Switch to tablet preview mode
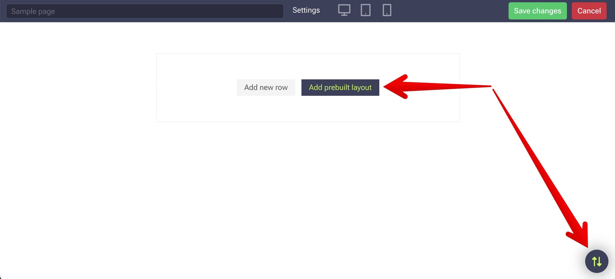The image size is (615, 279). click(x=365, y=10)
